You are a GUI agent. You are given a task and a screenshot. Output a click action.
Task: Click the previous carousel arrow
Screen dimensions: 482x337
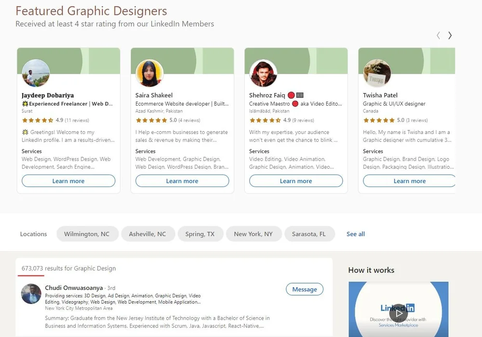coord(438,35)
